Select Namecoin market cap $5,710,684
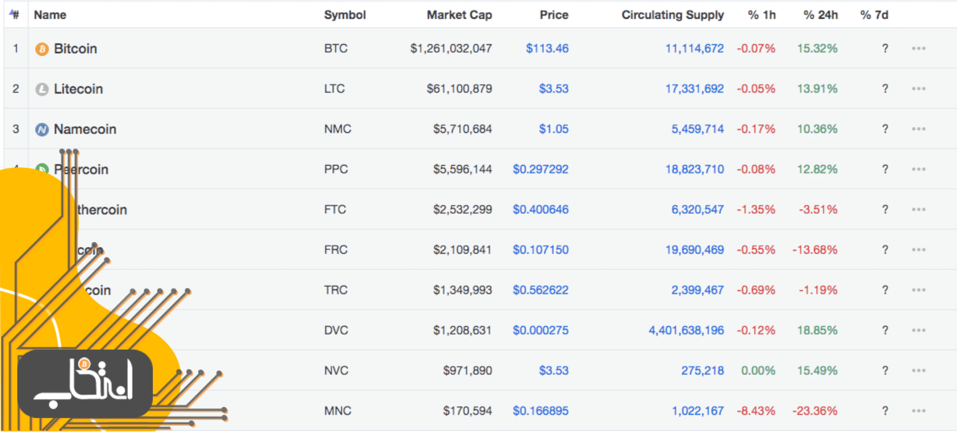Viewport: 957px width, 432px height. pyautogui.click(x=462, y=129)
